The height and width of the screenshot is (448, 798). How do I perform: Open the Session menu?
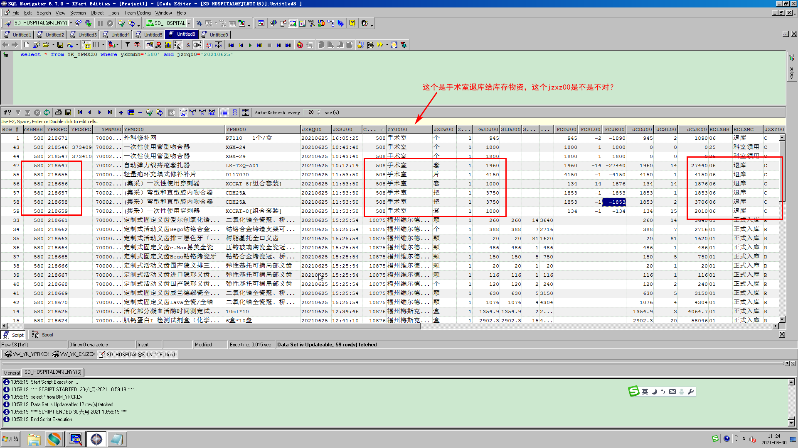[x=78, y=13]
